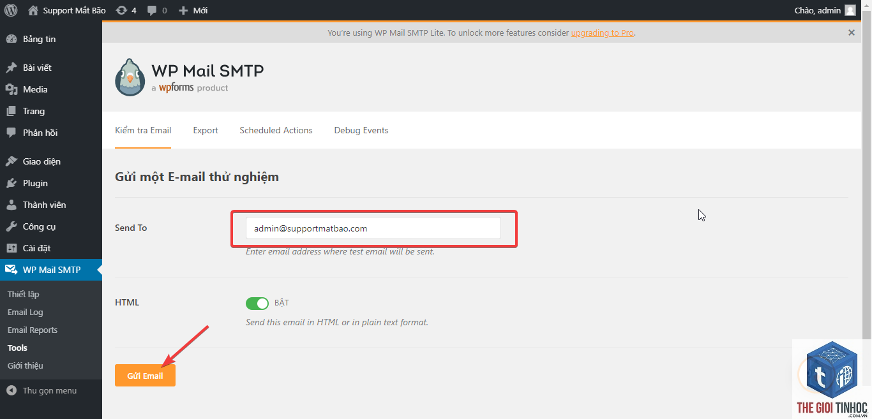Click Thu gọn menu text
The width and height of the screenshot is (872, 419).
click(x=50, y=390)
